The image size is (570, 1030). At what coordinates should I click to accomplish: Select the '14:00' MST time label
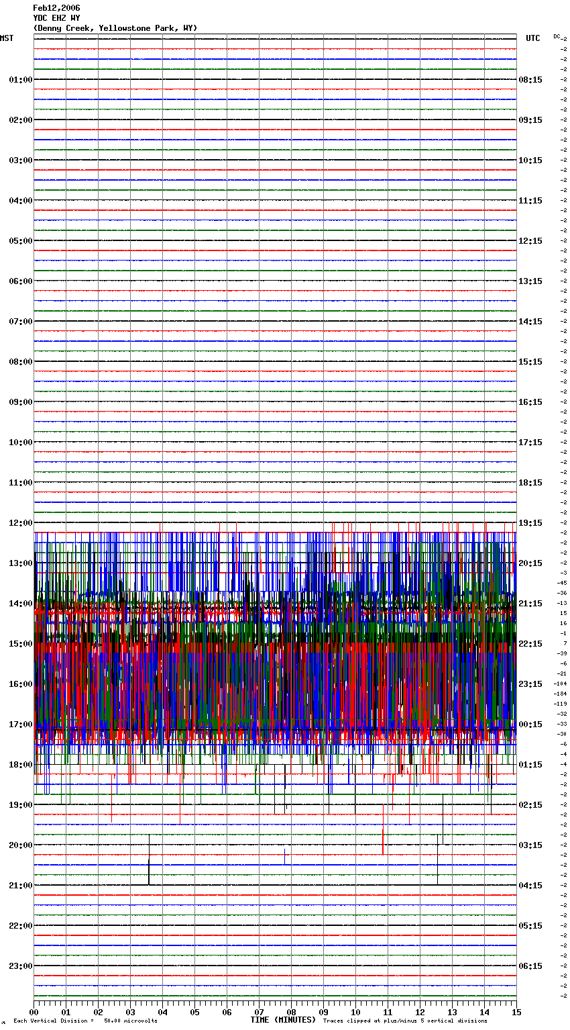(x=20, y=604)
